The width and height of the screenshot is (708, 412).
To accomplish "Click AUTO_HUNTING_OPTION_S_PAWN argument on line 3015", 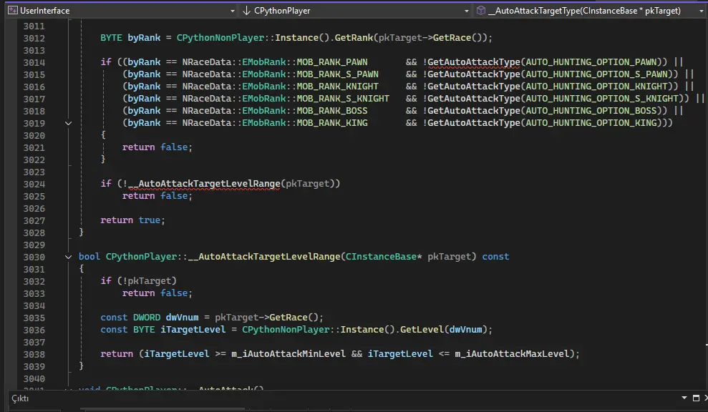I will pos(596,74).
